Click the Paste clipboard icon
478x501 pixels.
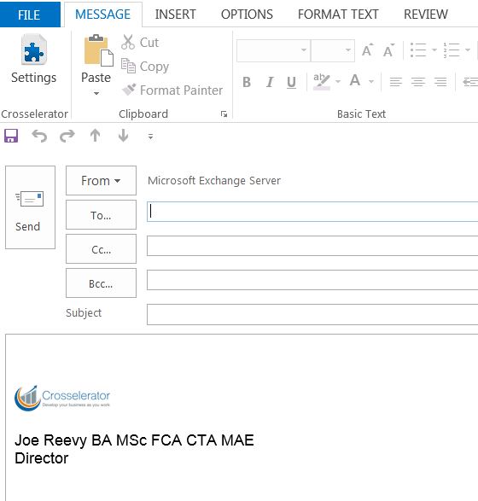coord(98,50)
